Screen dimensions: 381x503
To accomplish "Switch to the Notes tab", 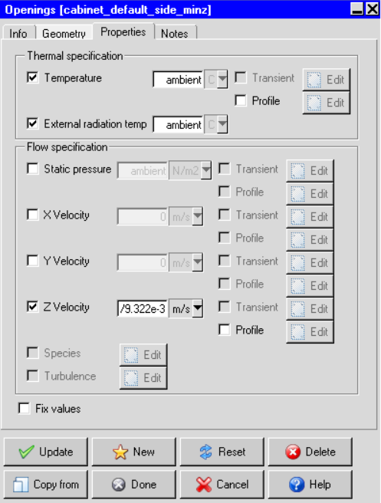I will tap(175, 34).
